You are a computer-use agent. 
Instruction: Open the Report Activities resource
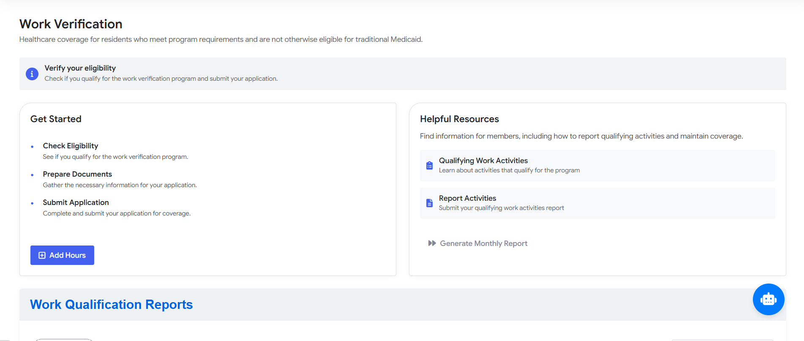pos(467,198)
